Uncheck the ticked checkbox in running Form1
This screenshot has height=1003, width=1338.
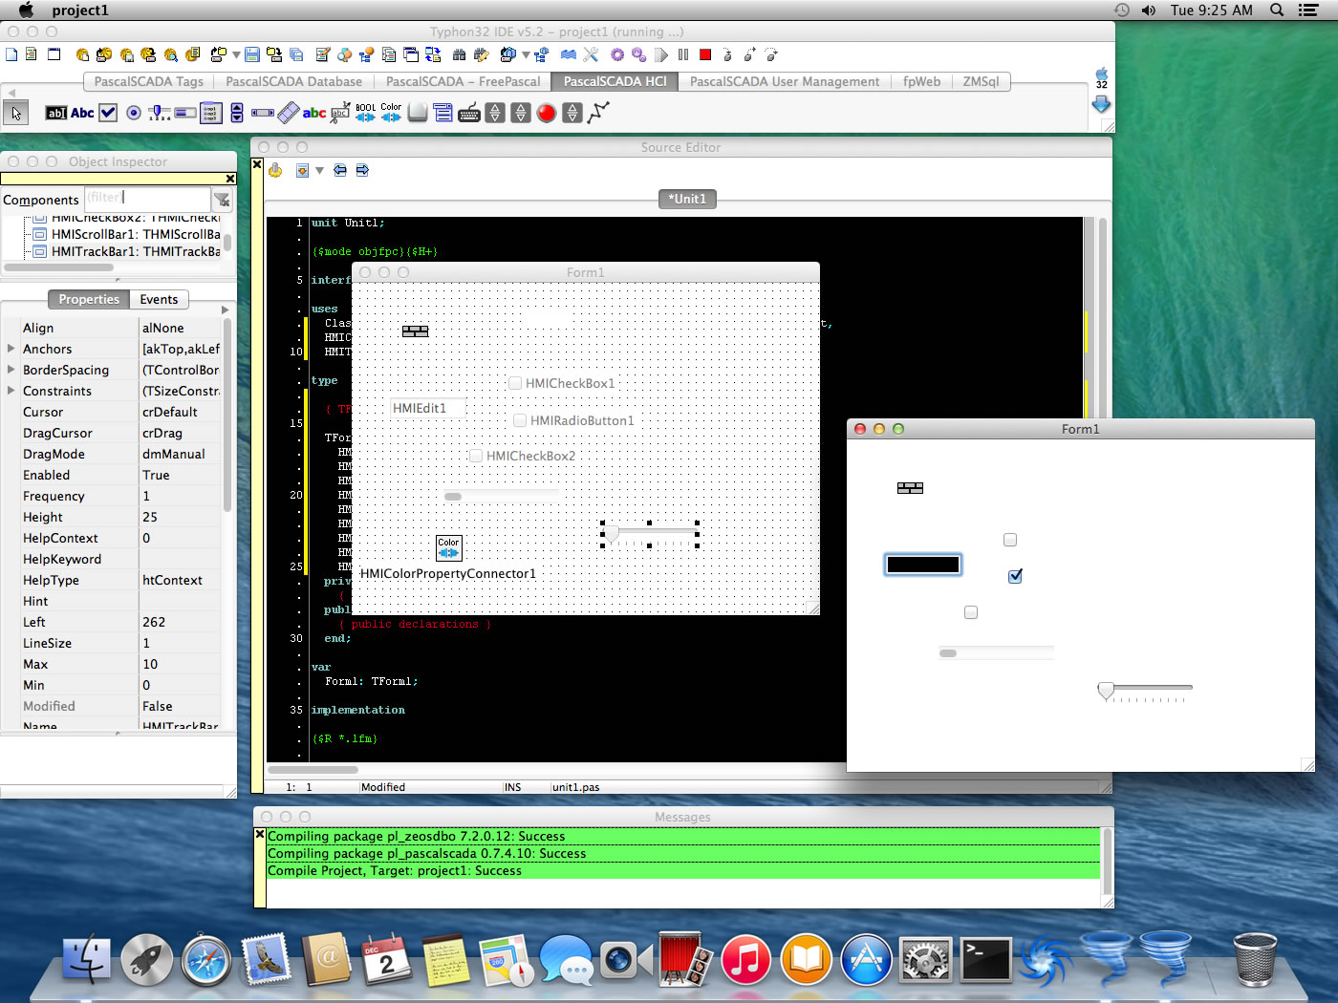1016,576
